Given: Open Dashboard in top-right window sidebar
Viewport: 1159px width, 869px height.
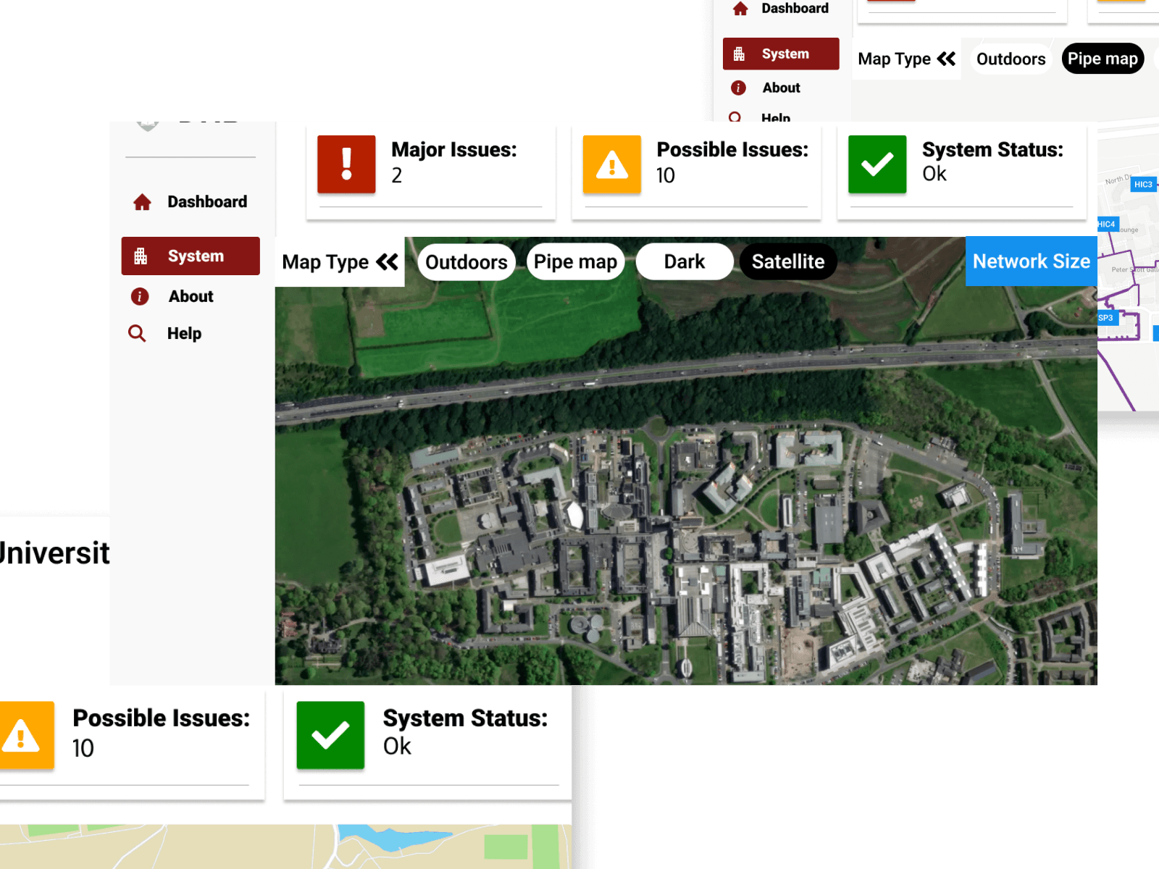Looking at the screenshot, I should [795, 9].
